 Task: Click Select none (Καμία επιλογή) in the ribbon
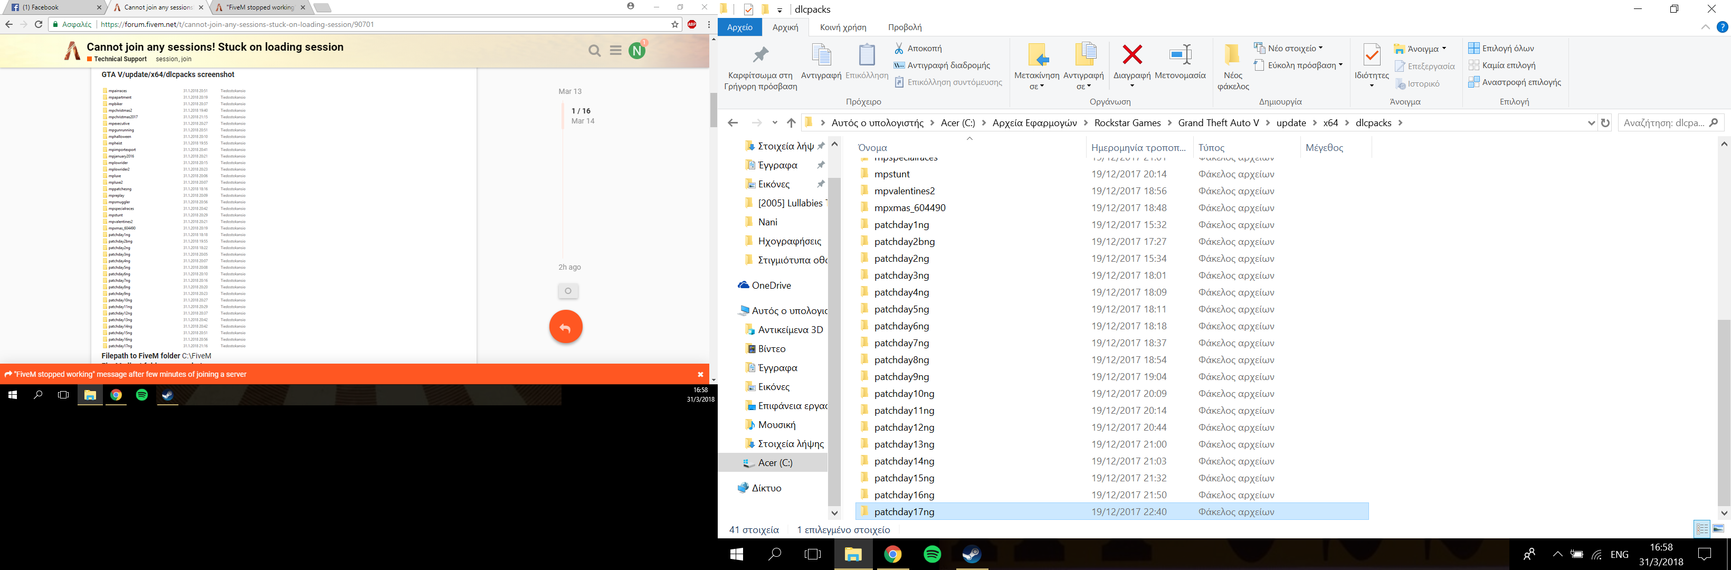[x=1502, y=65]
